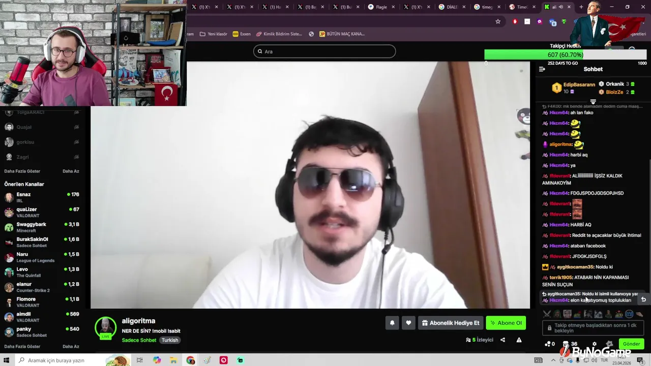The width and height of the screenshot is (651, 366).
Task: Expand recommended channels with bottom Daha Fazla Göster
Action: (22, 347)
